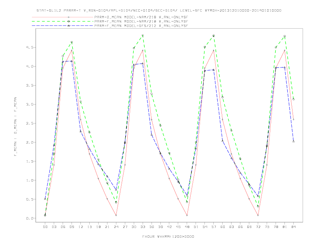Click x-axis tick label 21

(107, 227)
